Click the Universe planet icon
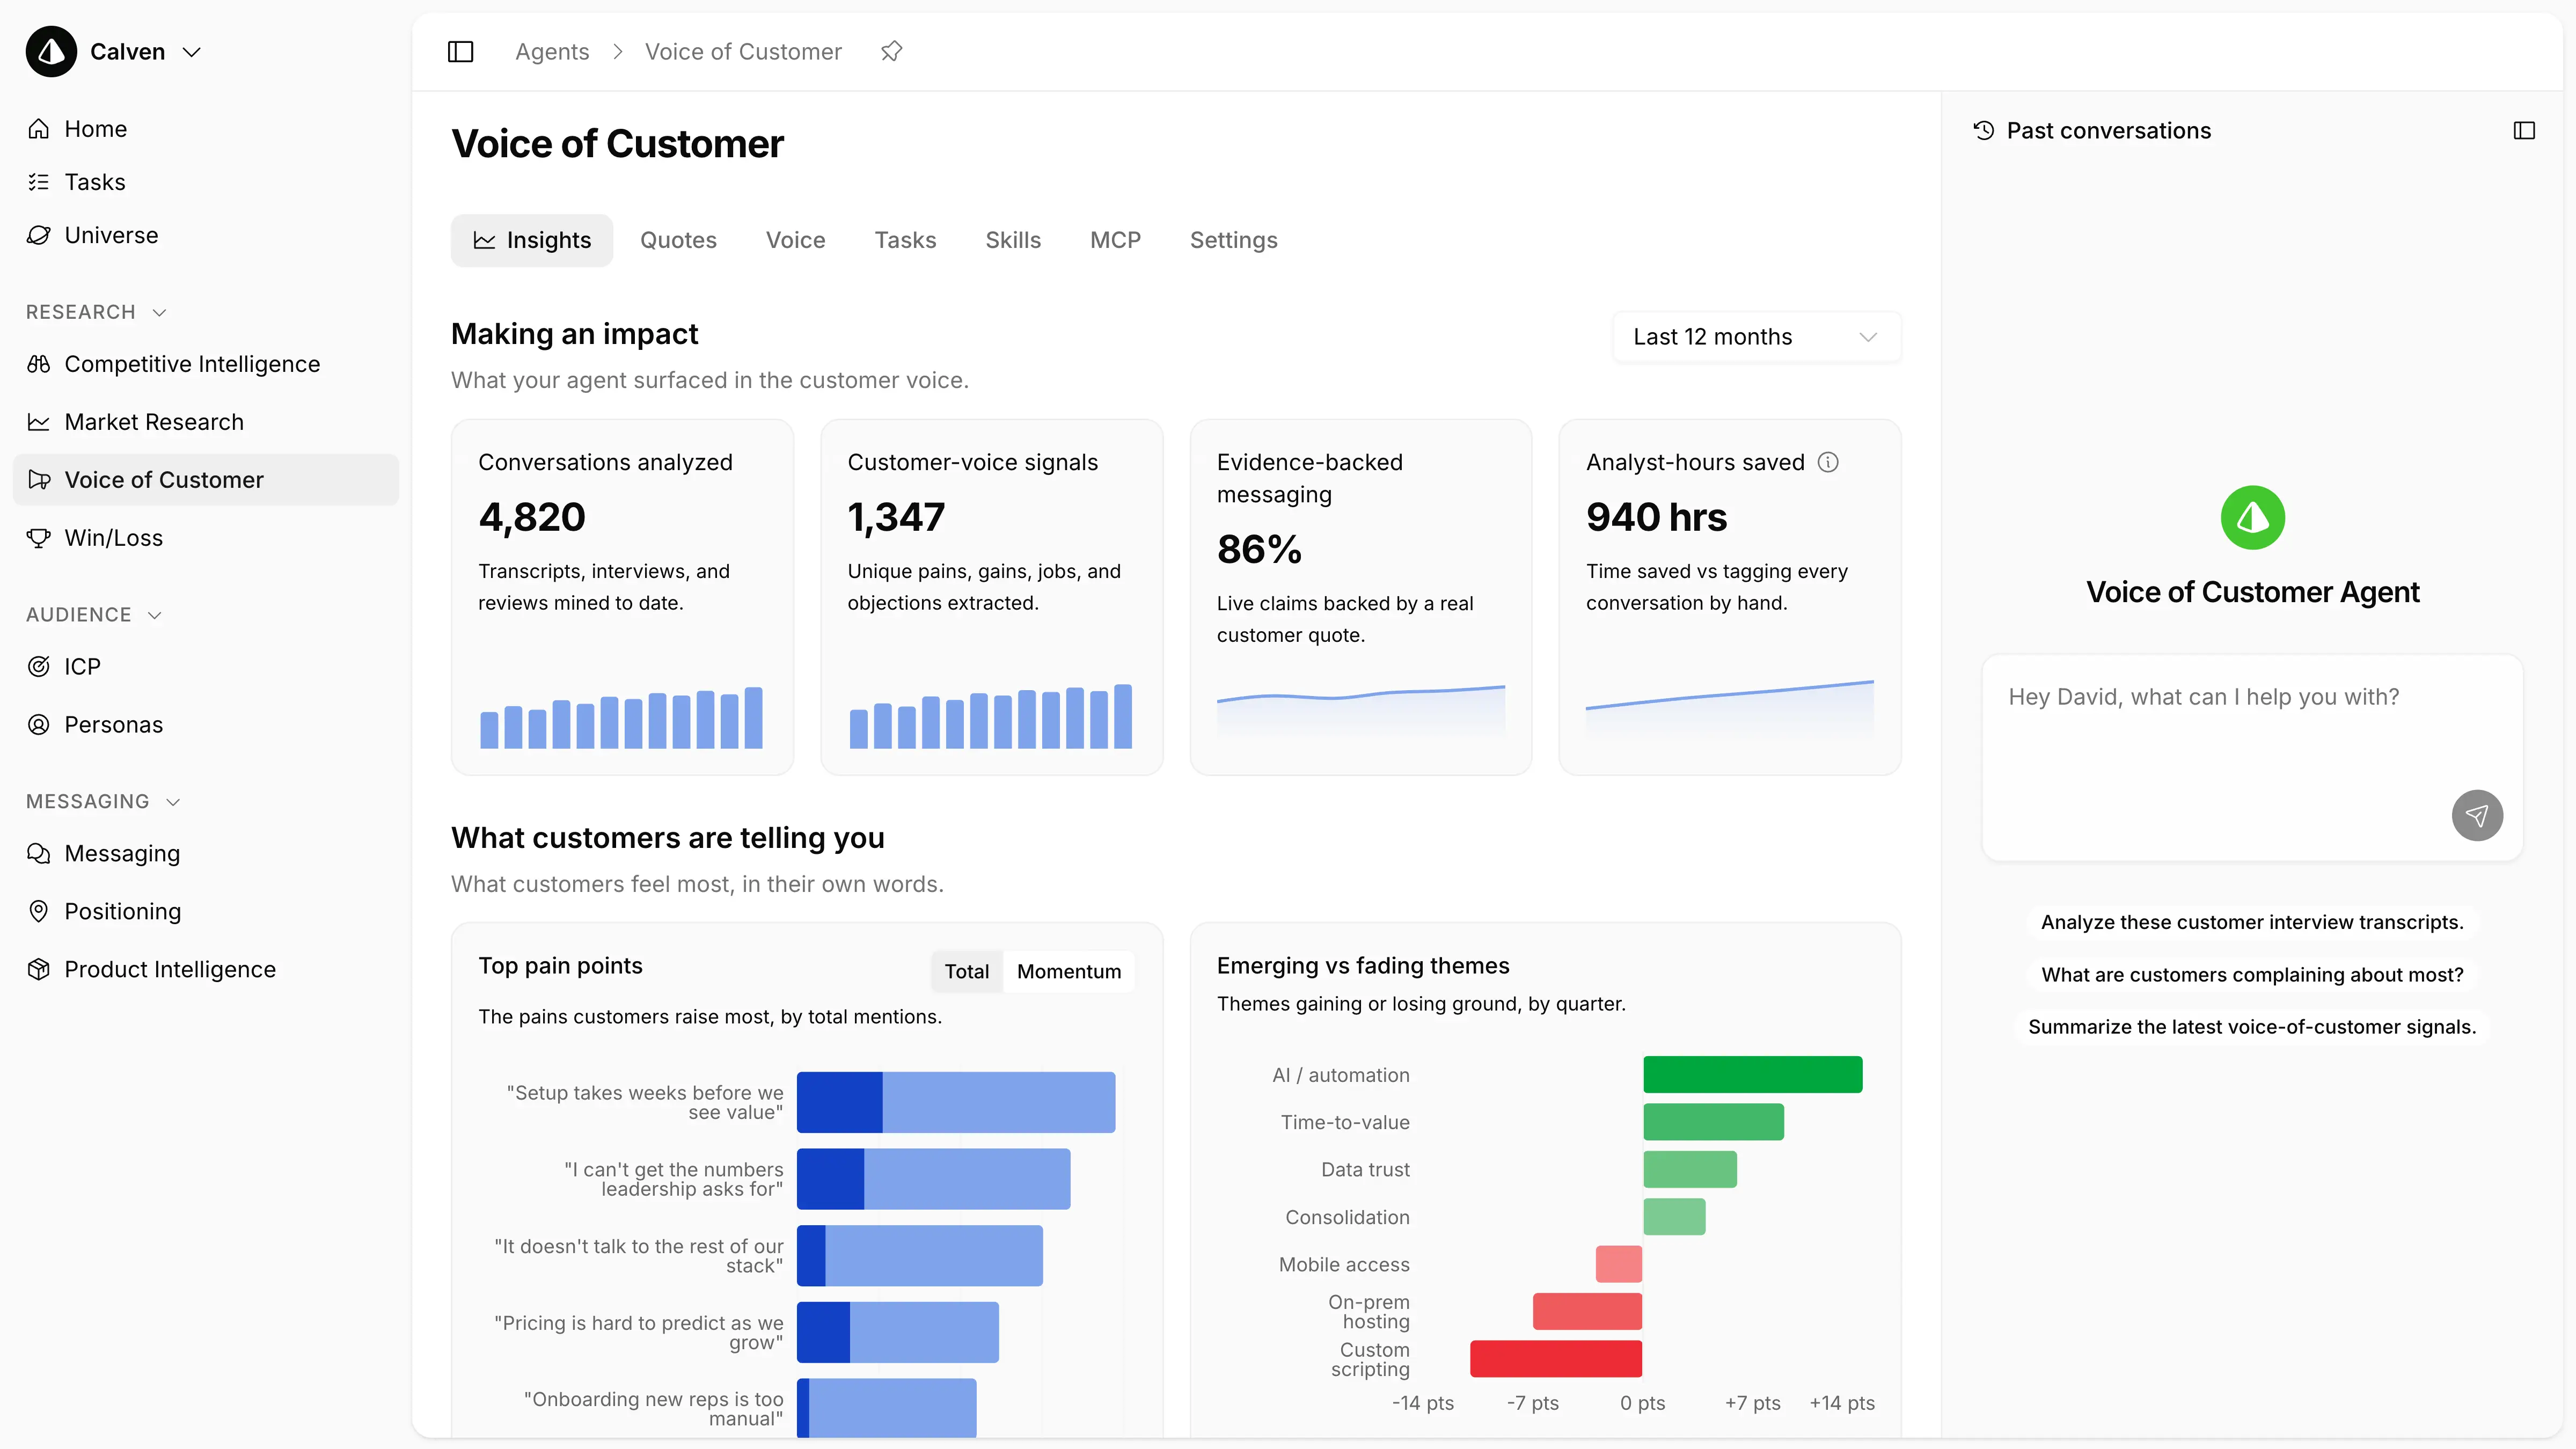Screen dimensions: 2576x1449 coord(39,235)
